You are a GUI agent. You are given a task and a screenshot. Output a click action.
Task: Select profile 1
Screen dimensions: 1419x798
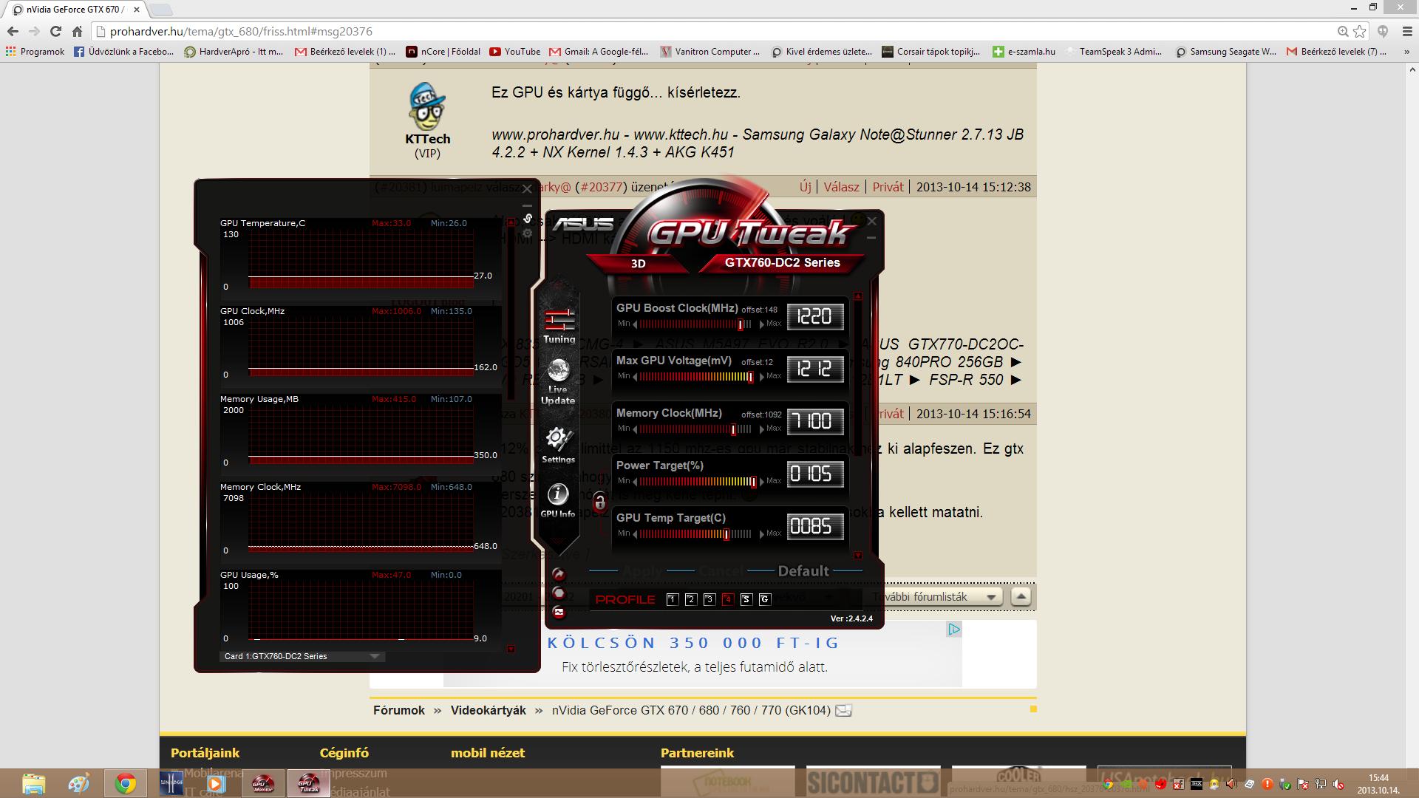672,599
